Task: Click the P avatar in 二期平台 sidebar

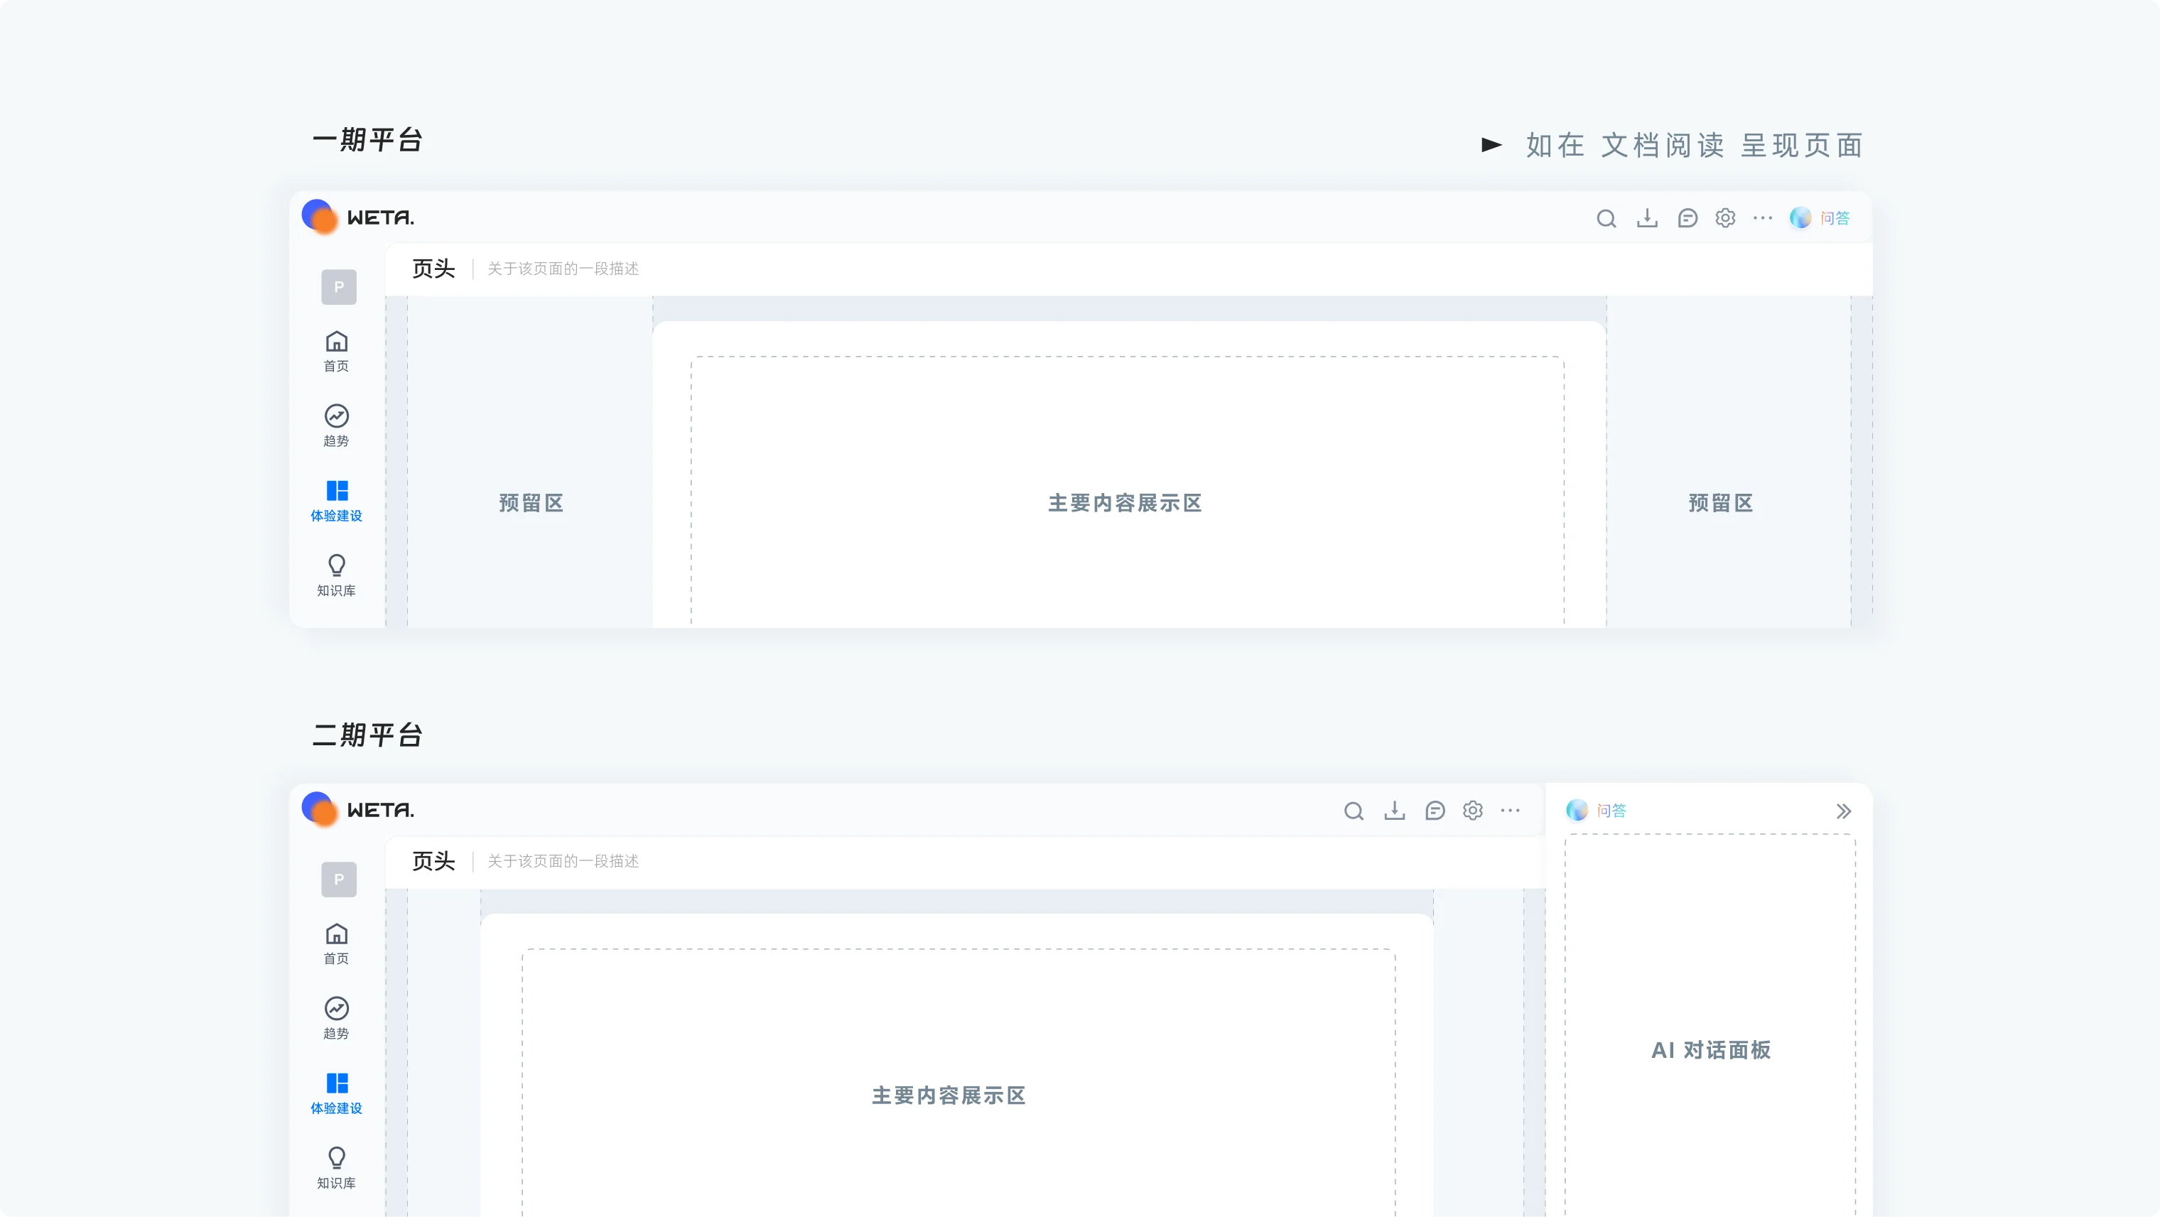Action: click(x=339, y=880)
